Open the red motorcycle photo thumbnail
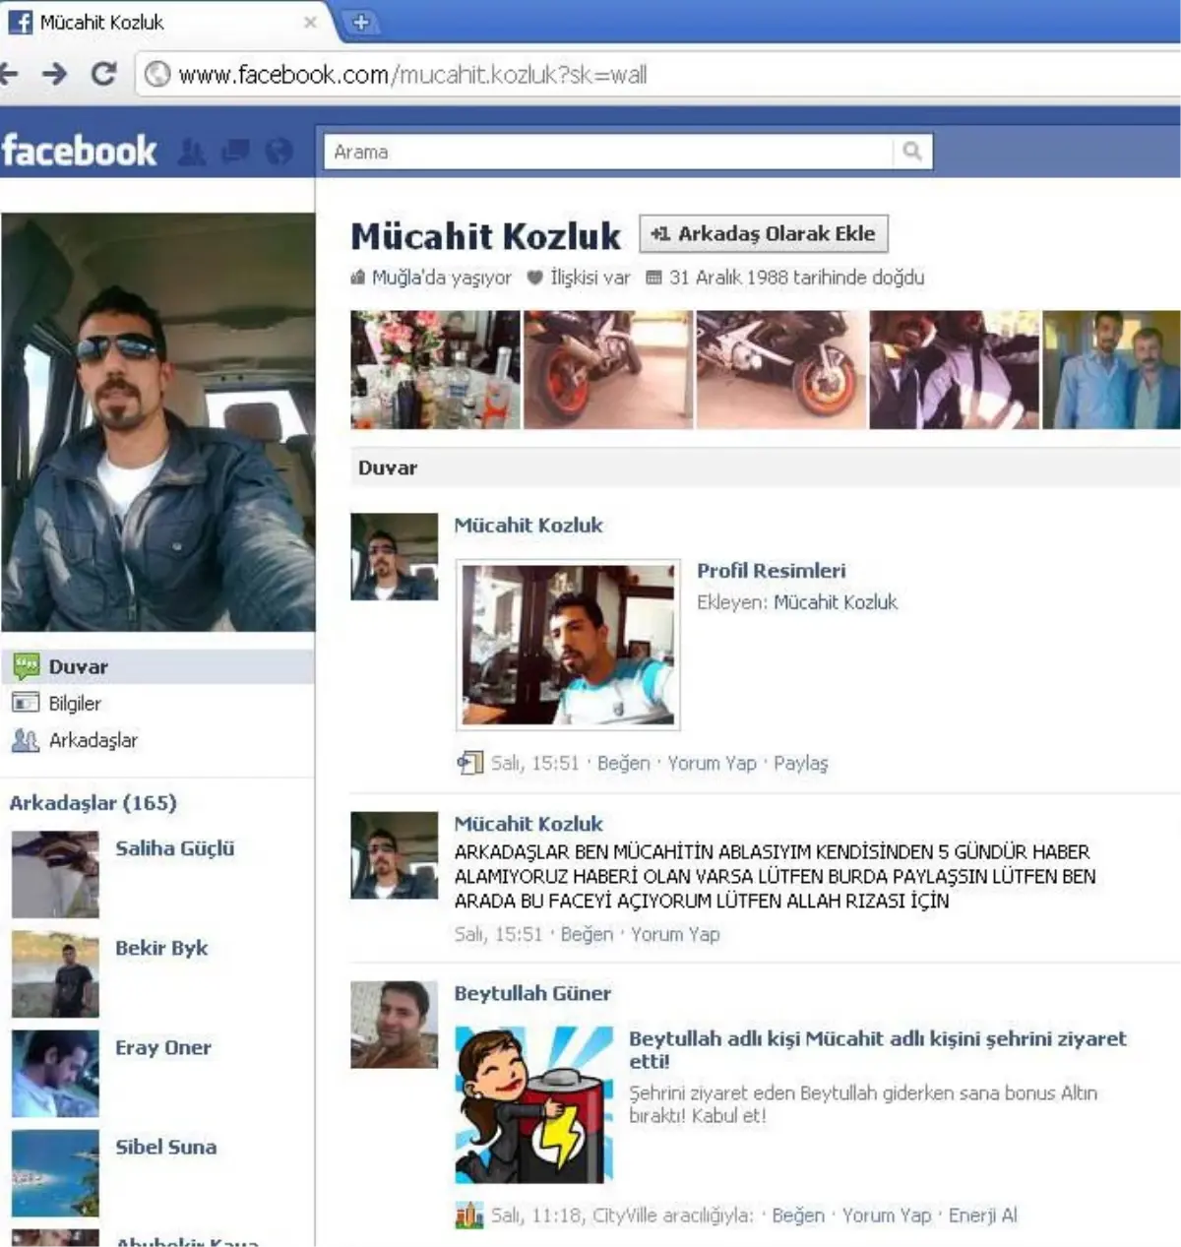This screenshot has height=1247, width=1181. coord(607,369)
